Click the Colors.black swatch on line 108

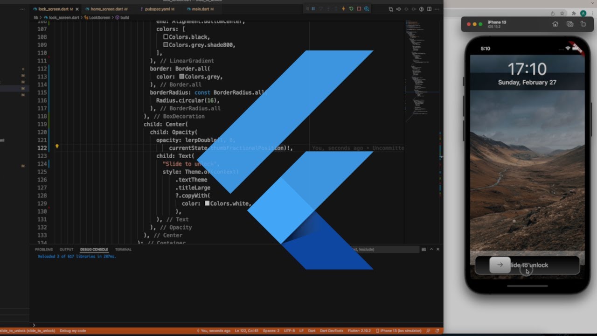(166, 37)
